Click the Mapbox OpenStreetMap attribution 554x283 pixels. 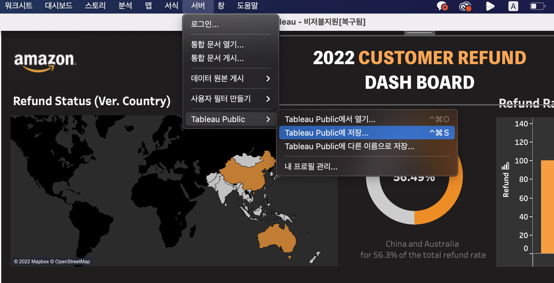pyautogui.click(x=52, y=261)
